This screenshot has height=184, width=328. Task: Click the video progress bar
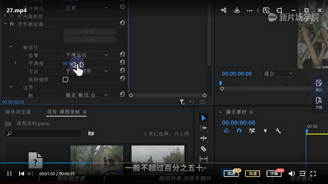point(164,163)
